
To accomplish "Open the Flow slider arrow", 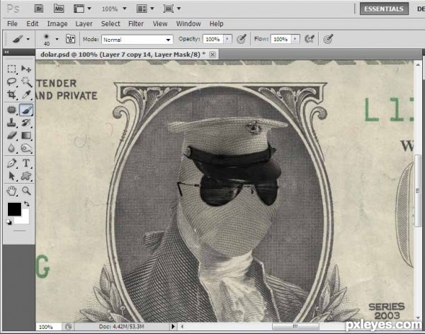I will tap(295, 39).
